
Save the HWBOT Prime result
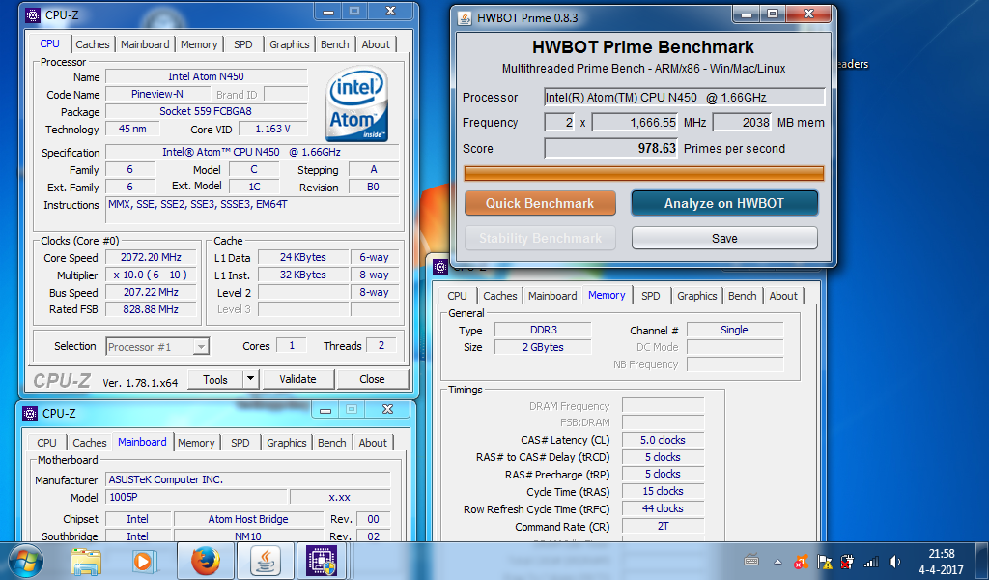pos(724,238)
